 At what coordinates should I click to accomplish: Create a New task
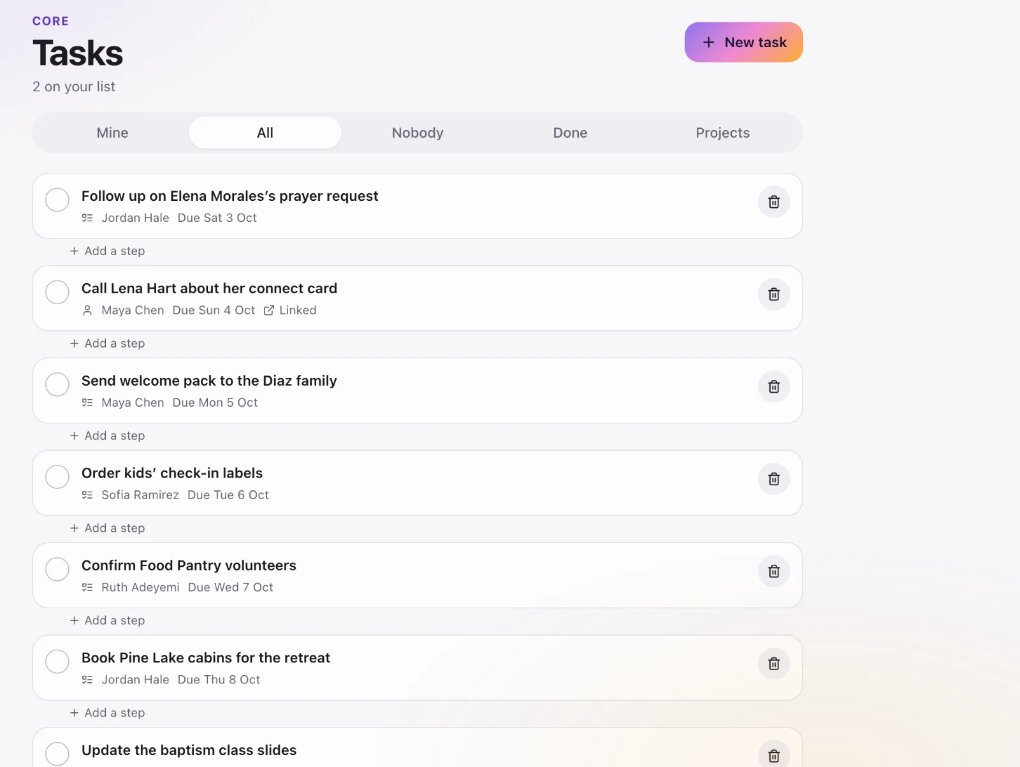coord(744,42)
